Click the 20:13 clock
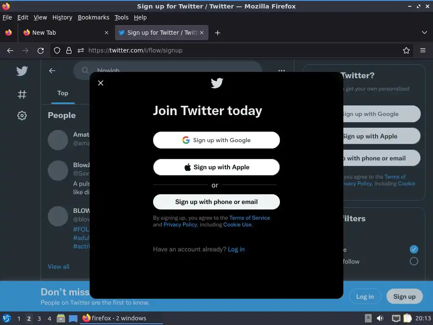 (x=423, y=318)
